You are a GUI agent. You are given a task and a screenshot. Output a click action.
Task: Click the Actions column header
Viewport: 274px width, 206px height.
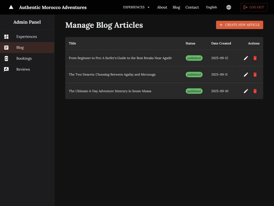[254, 43]
